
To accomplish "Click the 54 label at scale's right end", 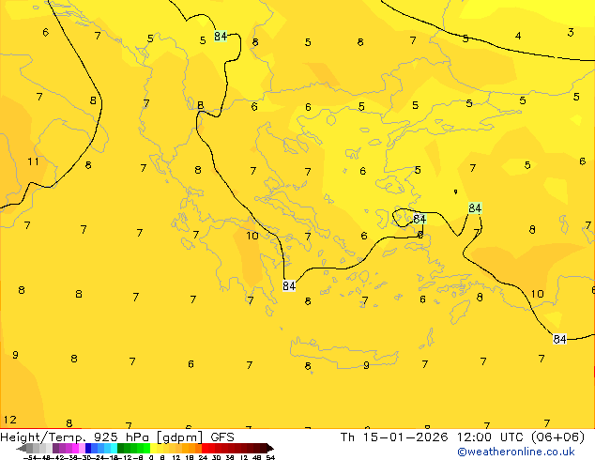I will point(270,457).
